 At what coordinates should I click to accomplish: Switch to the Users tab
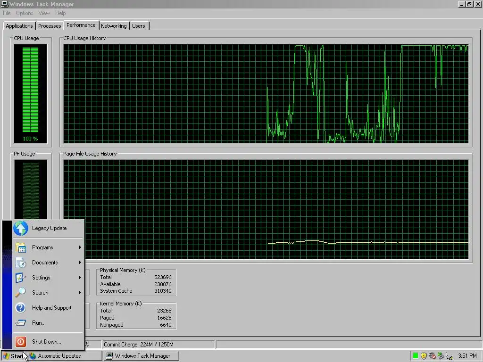pyautogui.click(x=139, y=26)
